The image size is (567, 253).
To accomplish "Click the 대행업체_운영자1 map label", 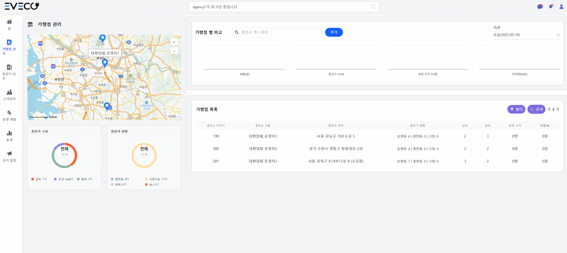I will click(x=105, y=53).
